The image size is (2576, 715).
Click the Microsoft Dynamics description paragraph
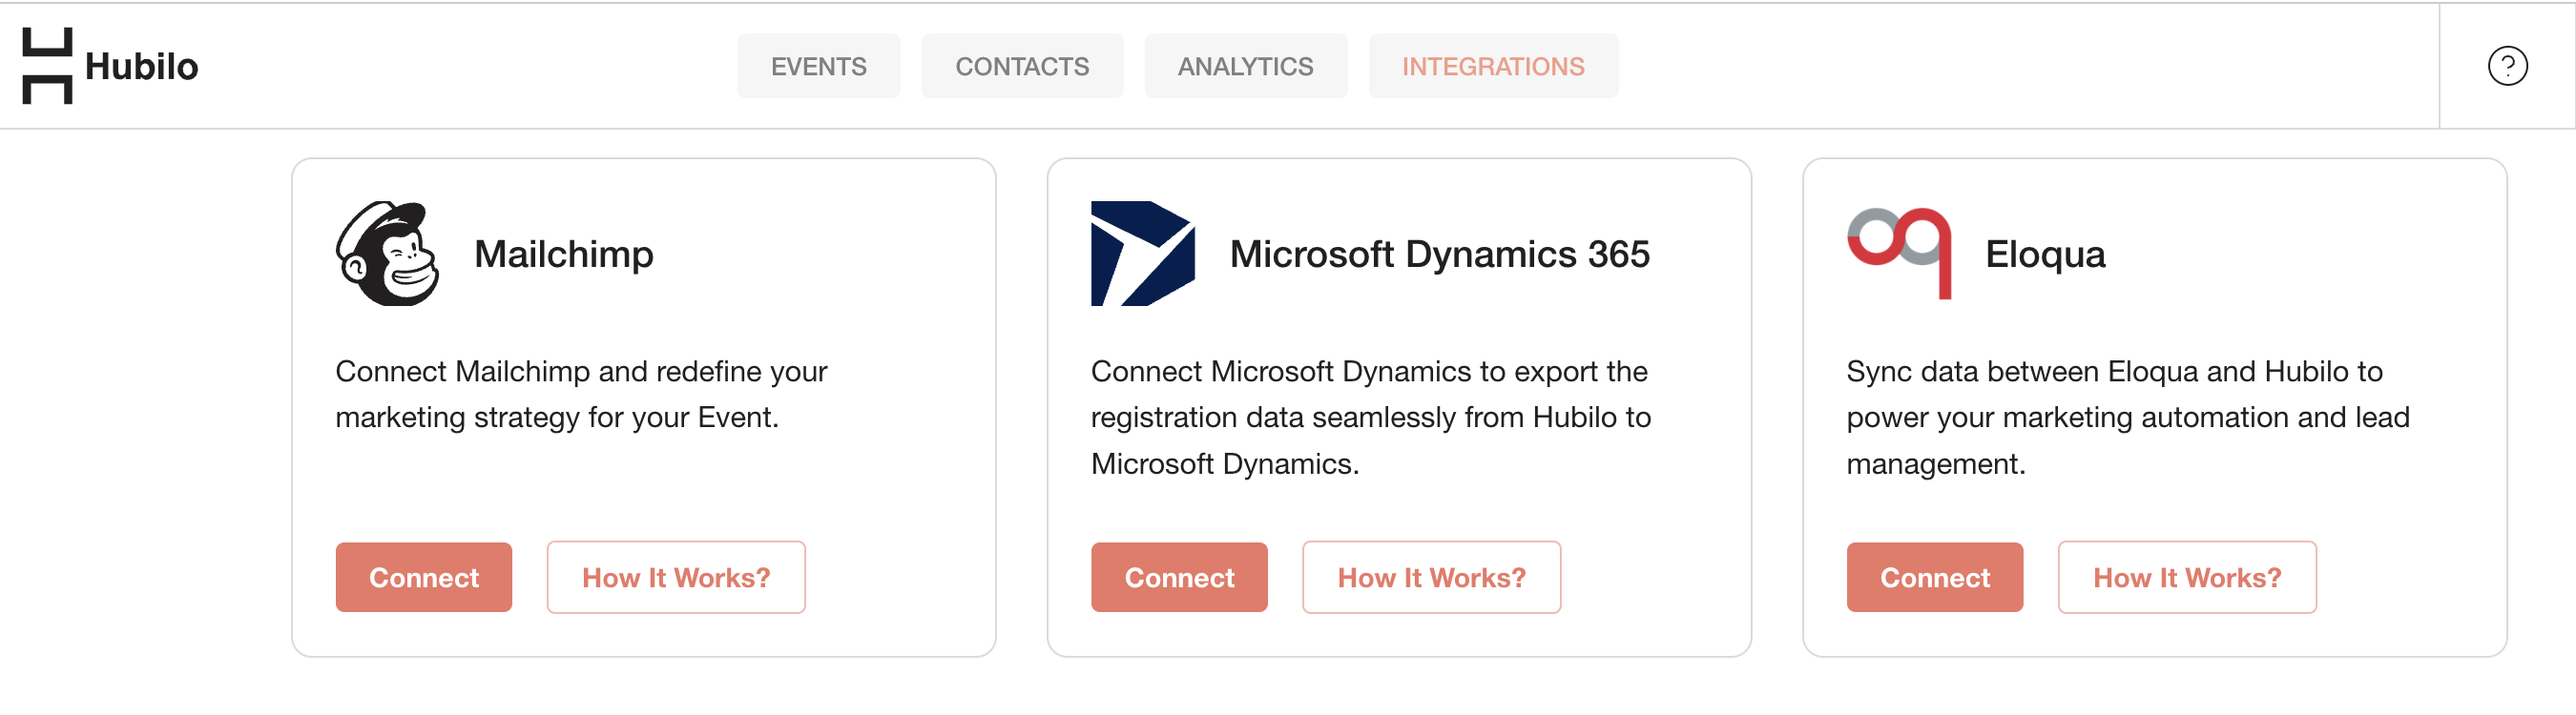[1371, 418]
